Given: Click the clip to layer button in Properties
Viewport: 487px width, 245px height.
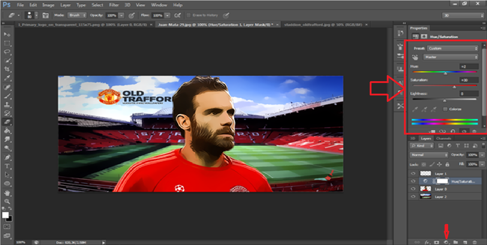Looking at the screenshot, I should coord(432,131).
